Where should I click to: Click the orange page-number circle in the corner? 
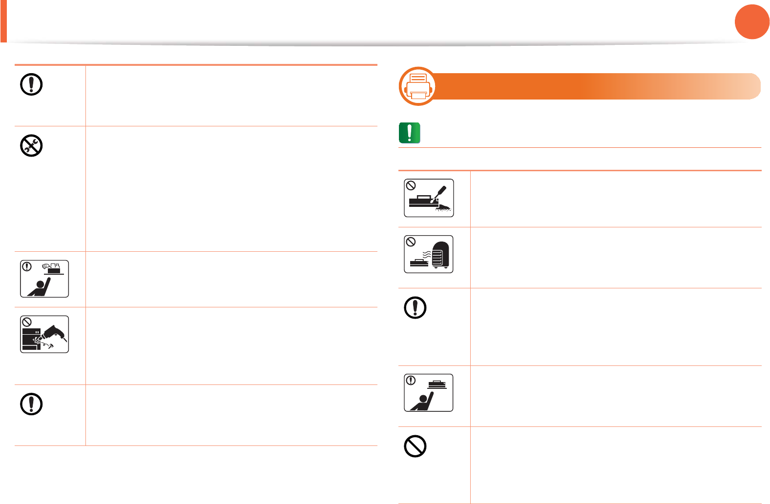pyautogui.click(x=752, y=21)
